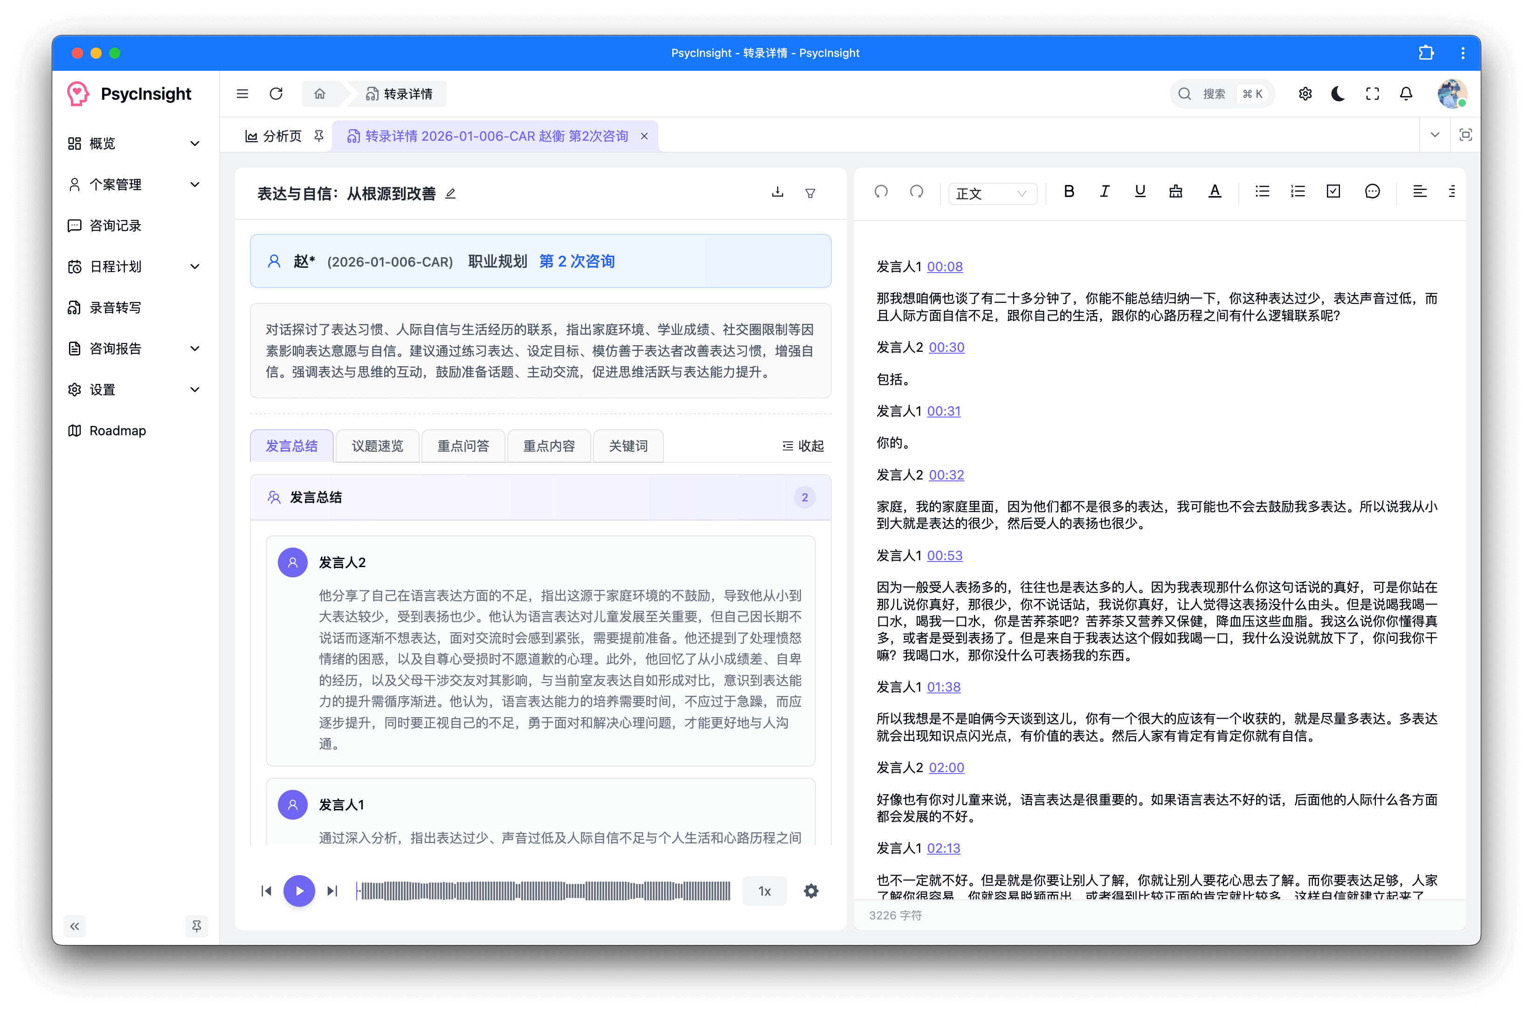
Task: Insert a checklist item from the toolbar
Action: point(1333,191)
